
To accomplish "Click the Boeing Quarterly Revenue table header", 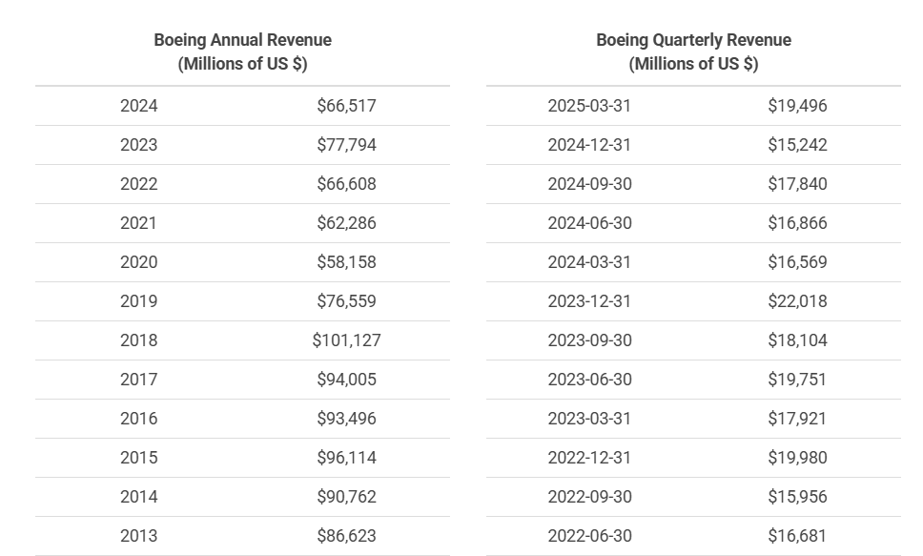I will point(693,51).
